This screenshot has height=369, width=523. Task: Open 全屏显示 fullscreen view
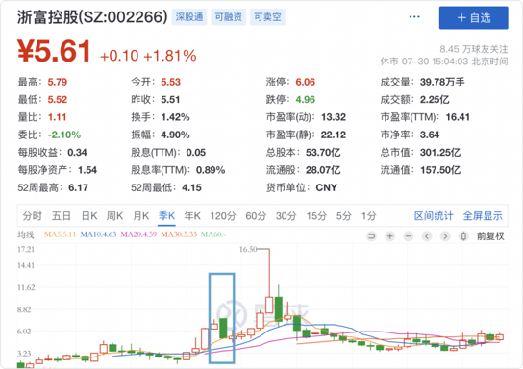(483, 216)
